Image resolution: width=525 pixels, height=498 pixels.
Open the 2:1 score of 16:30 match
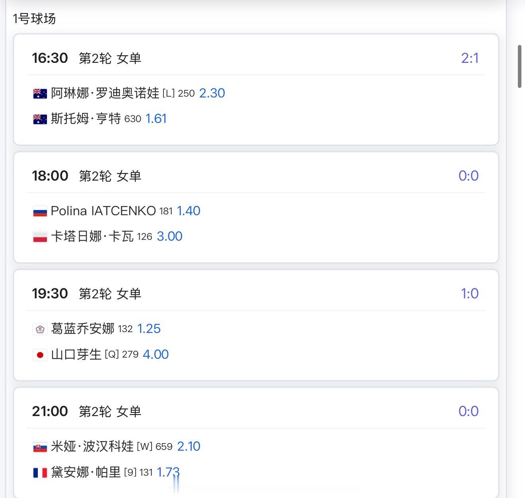[470, 58]
